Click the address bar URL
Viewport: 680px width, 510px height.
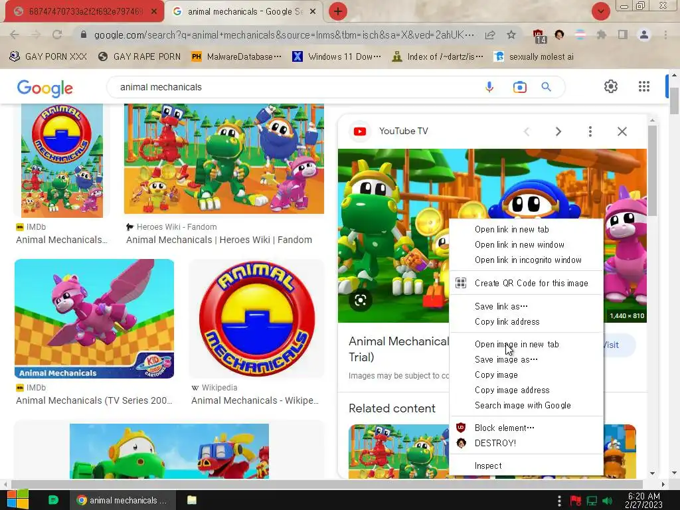point(284,35)
